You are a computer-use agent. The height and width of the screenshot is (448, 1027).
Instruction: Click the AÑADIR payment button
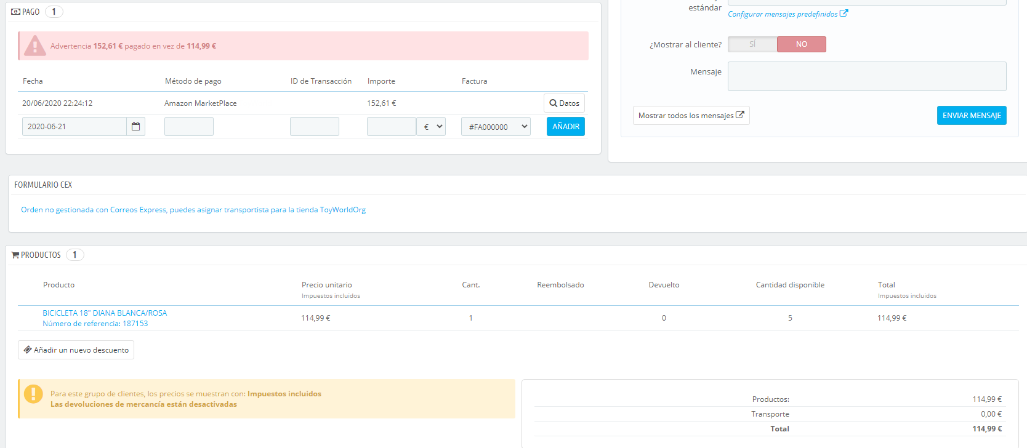[x=566, y=127]
